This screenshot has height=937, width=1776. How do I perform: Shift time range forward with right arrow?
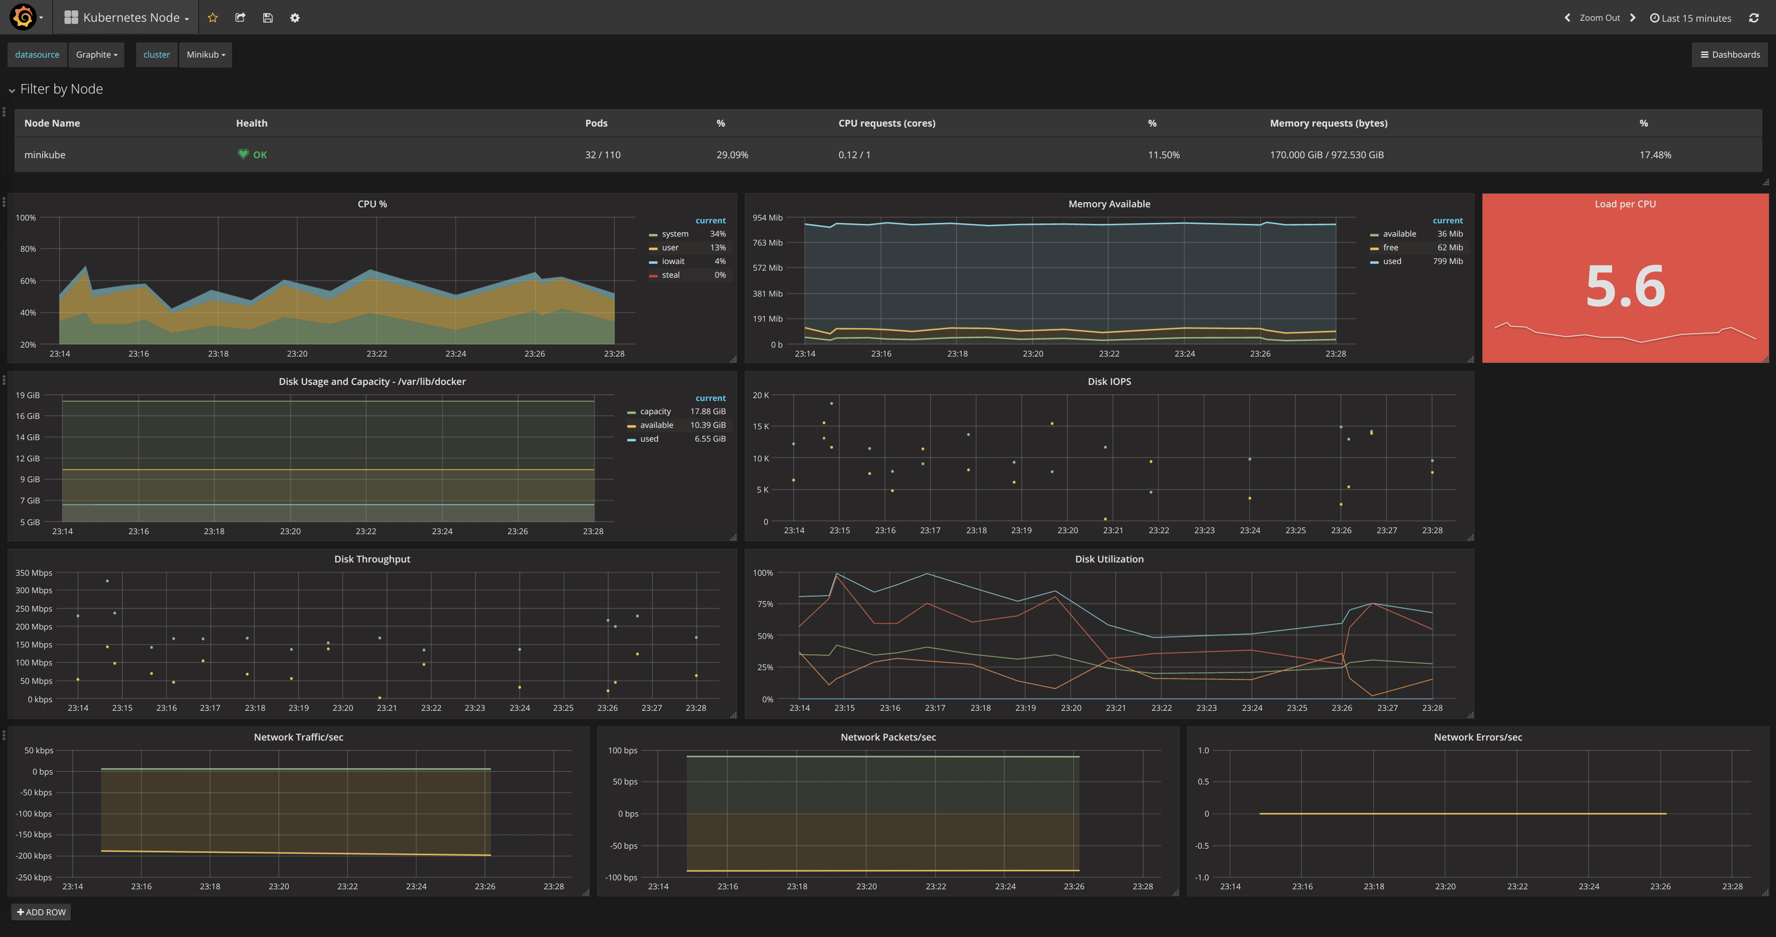pyautogui.click(x=1633, y=18)
